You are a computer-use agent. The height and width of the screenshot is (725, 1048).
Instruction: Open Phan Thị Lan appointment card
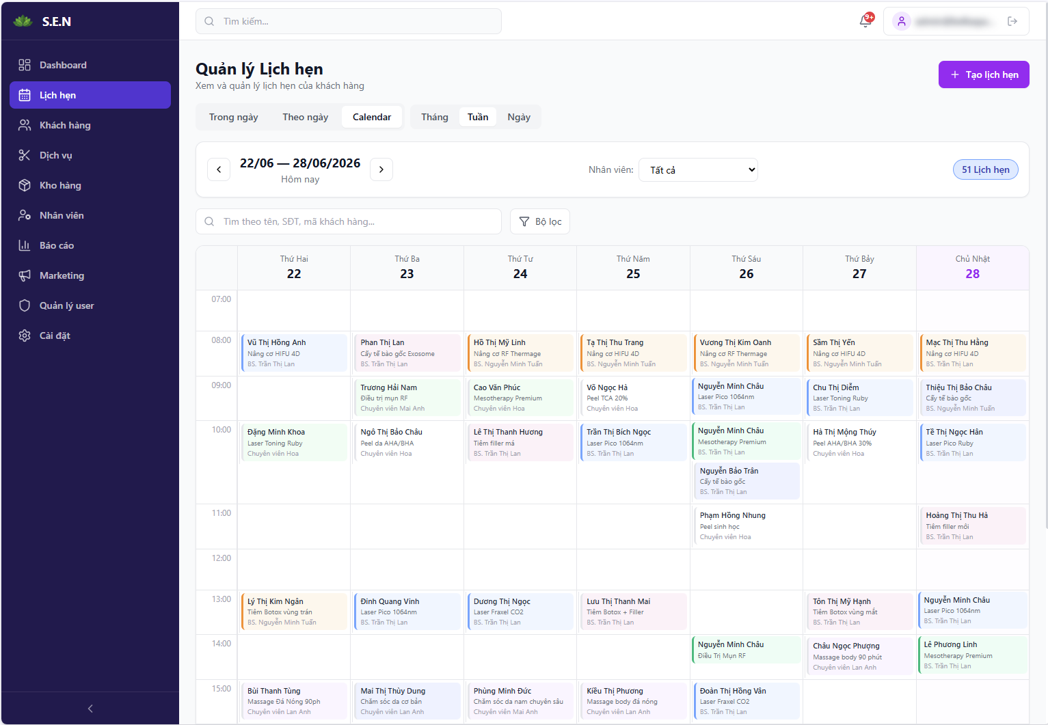tap(407, 353)
